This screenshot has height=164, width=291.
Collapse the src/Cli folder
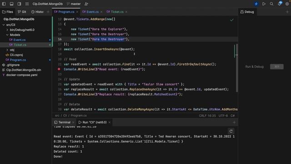tap(4, 25)
